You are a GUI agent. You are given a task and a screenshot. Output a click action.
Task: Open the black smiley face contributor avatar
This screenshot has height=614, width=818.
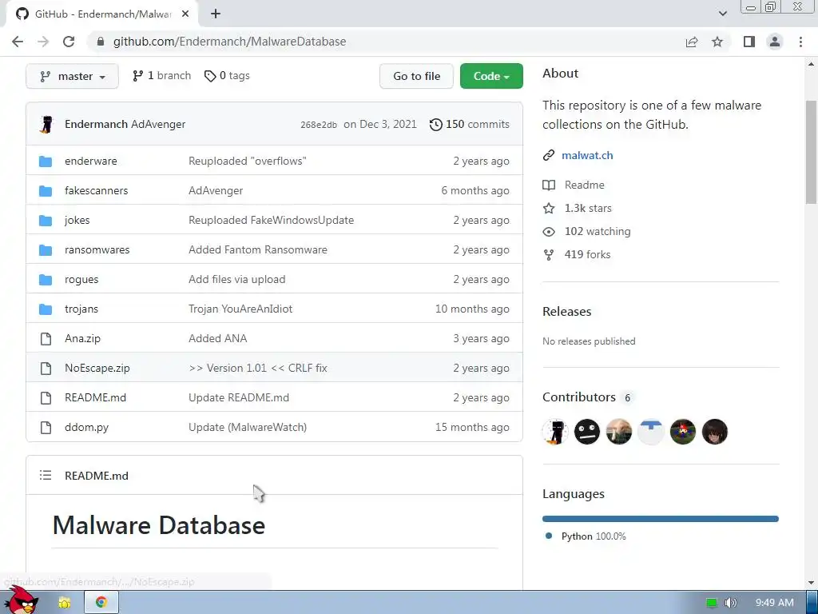pos(587,432)
